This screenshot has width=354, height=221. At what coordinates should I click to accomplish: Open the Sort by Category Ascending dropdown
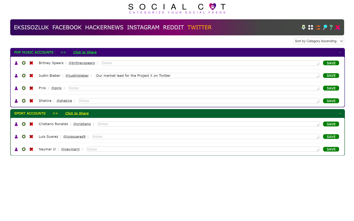319,41
